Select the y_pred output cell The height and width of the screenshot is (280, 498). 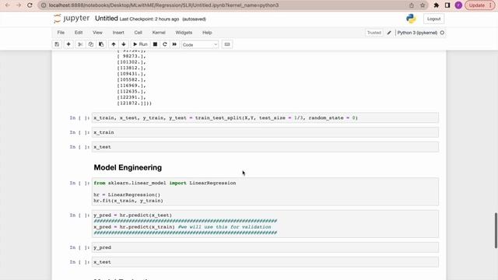265,247
